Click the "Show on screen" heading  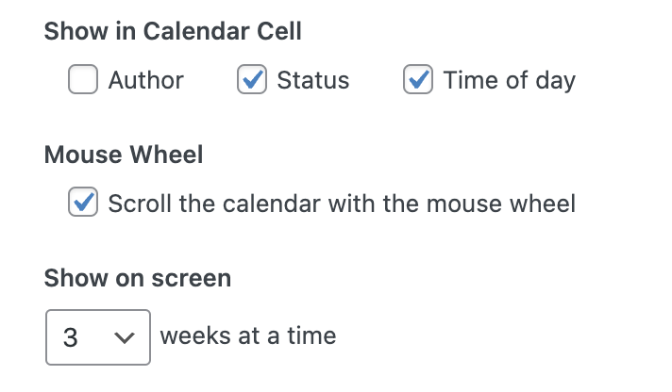tap(138, 278)
